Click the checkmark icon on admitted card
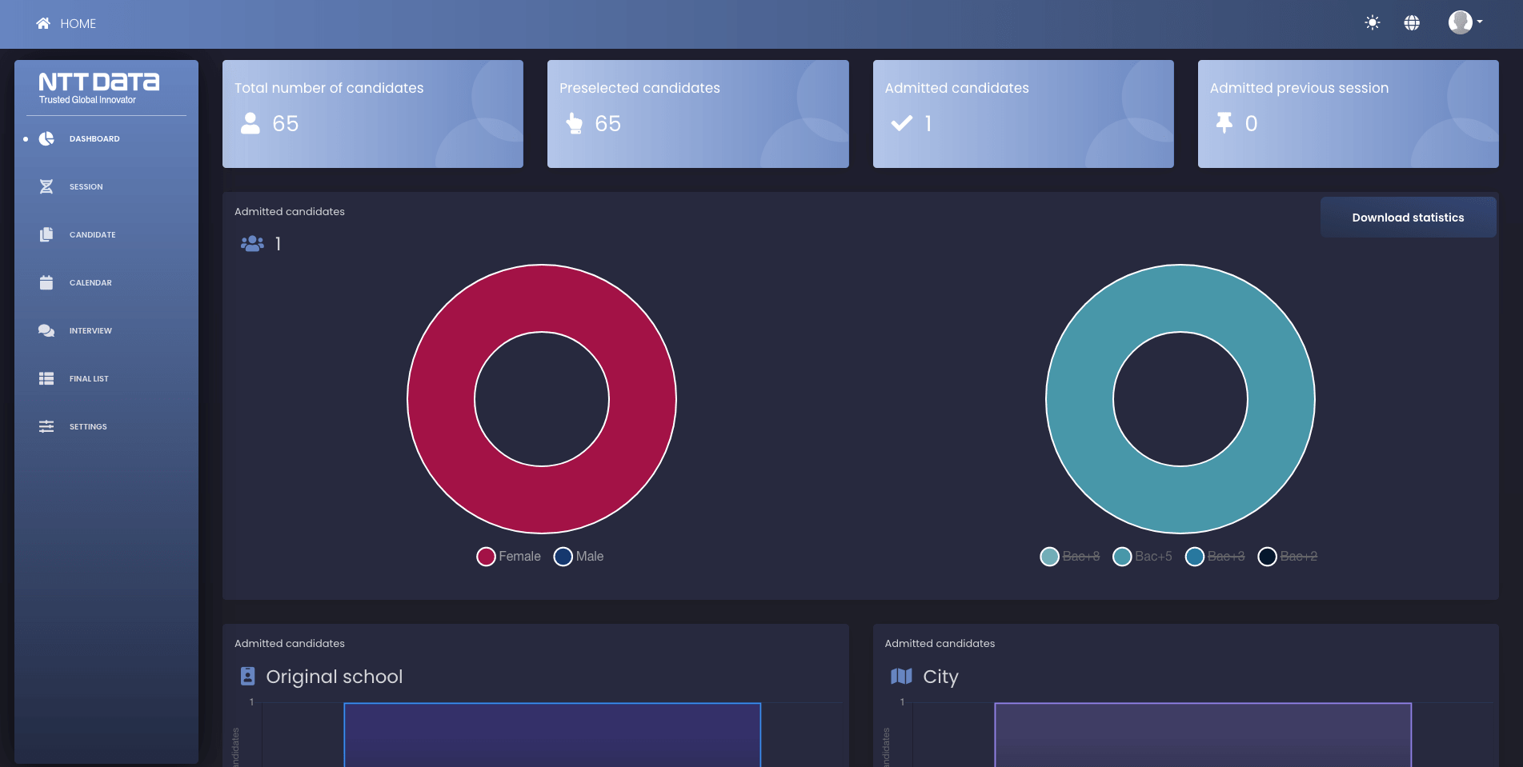 [x=901, y=123]
